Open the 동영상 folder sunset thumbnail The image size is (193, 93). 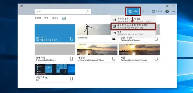[x=97, y=50]
